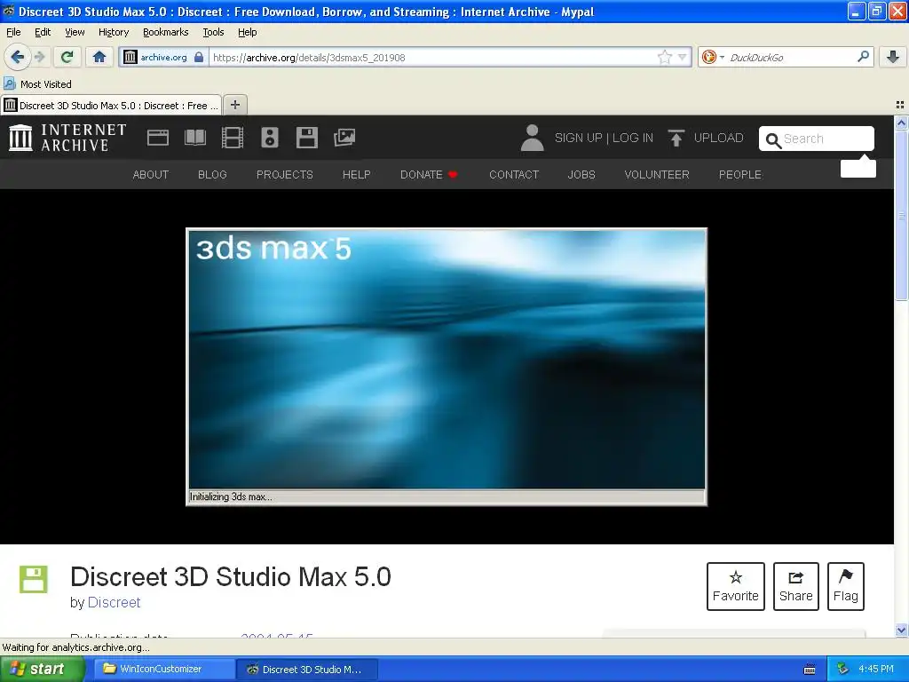
Task: Open the PROJECTS nav link
Action: (285, 175)
